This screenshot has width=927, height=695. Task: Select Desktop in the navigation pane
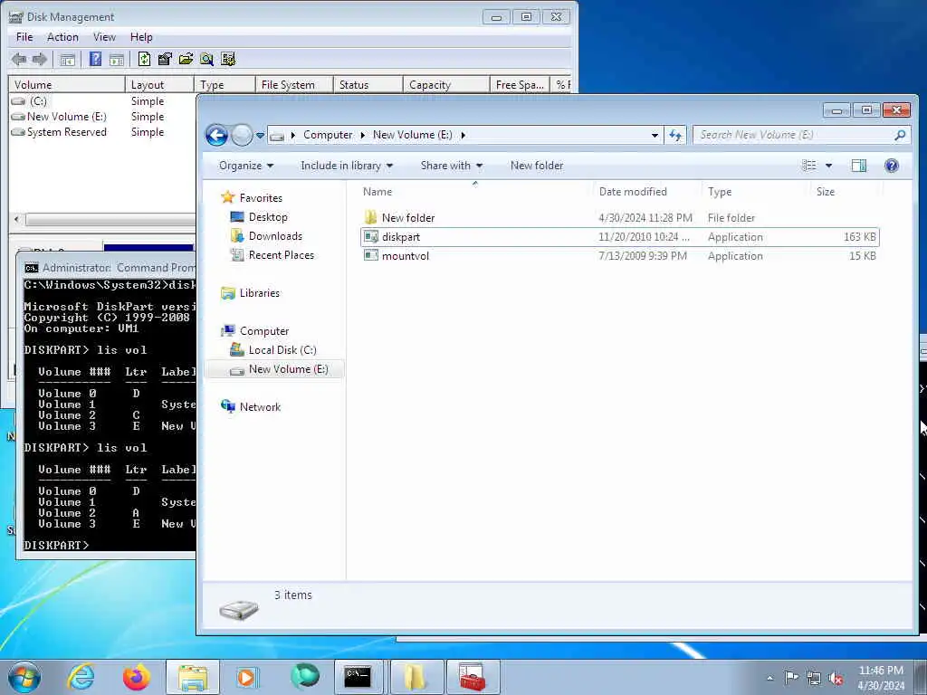pos(268,217)
